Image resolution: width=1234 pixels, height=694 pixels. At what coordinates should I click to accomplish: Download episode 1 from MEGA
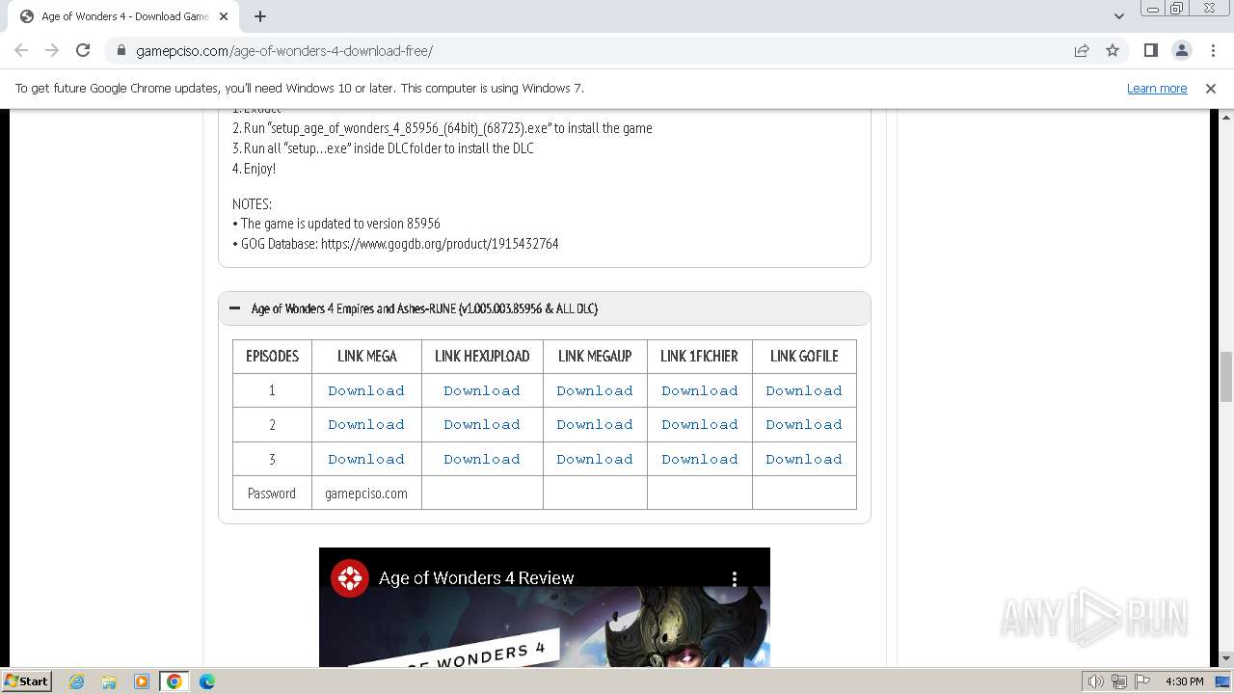[x=366, y=390]
